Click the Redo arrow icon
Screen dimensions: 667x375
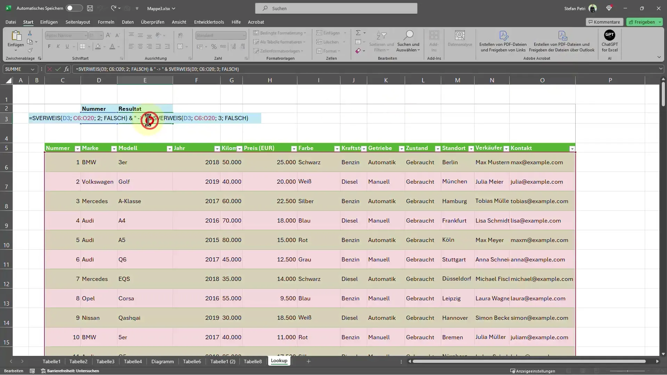114,8
